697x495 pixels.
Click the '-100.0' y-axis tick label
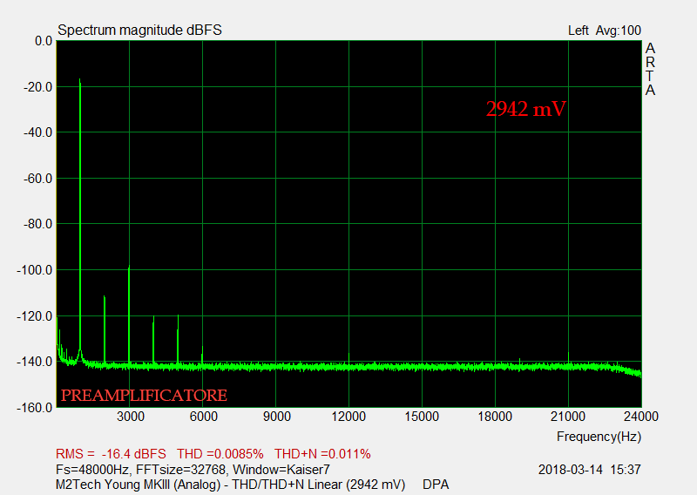(x=35, y=270)
